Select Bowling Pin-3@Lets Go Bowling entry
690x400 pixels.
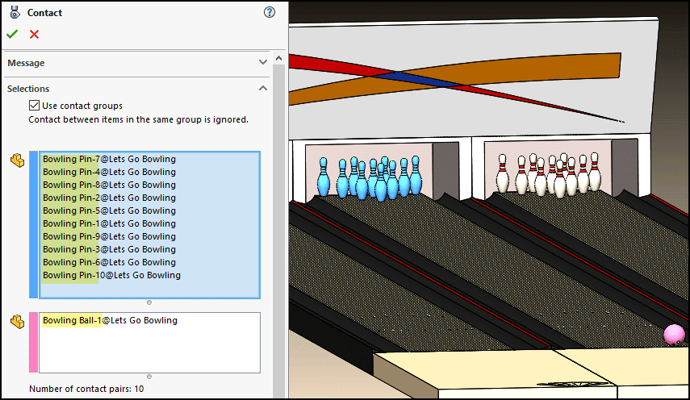[109, 249]
